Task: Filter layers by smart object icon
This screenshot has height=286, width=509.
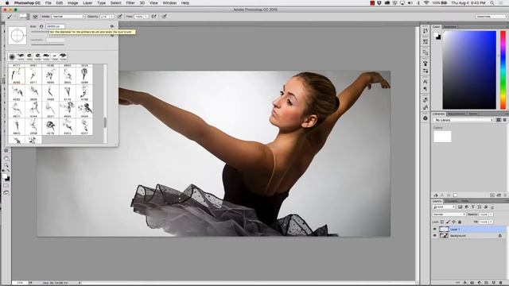Action: 486,207
